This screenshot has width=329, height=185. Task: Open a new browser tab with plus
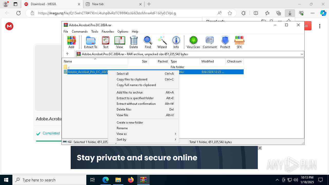pos(149,4)
